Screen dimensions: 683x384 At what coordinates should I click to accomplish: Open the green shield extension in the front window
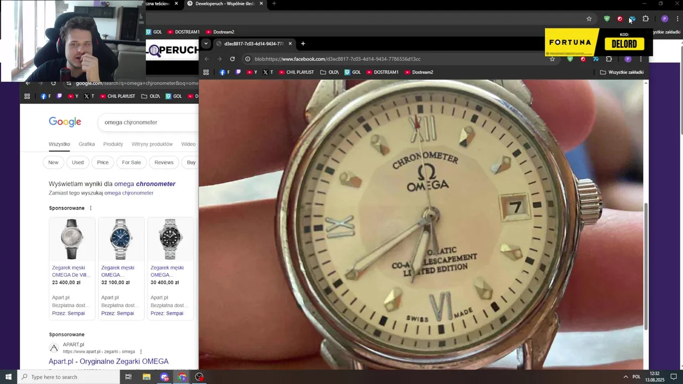[x=570, y=59]
